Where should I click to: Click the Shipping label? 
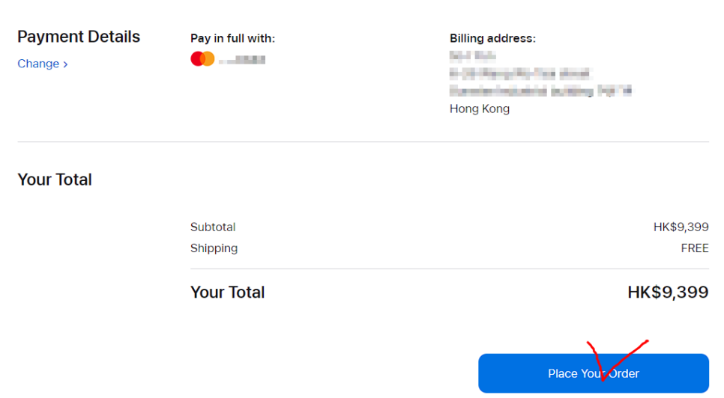(214, 248)
